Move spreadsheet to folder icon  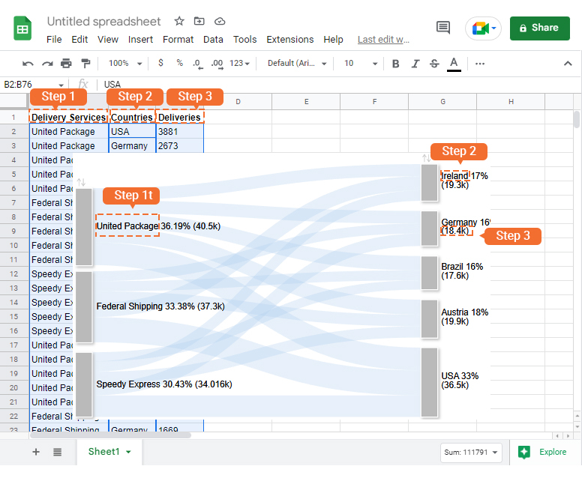coord(199,21)
